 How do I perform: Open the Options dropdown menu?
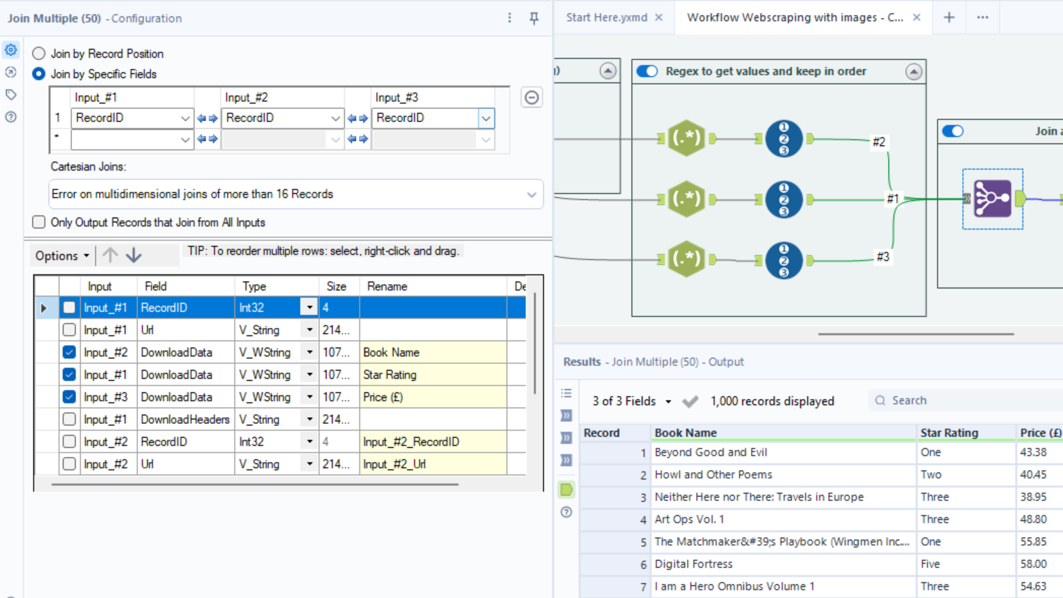point(62,256)
